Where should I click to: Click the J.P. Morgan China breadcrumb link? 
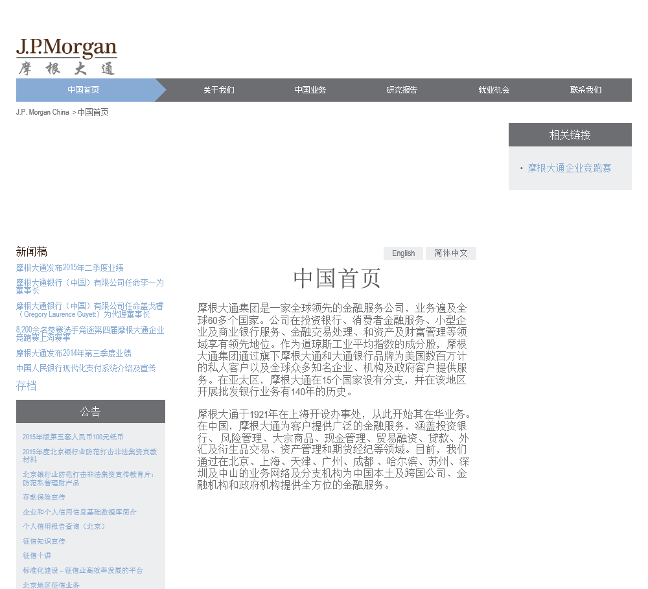(x=43, y=112)
